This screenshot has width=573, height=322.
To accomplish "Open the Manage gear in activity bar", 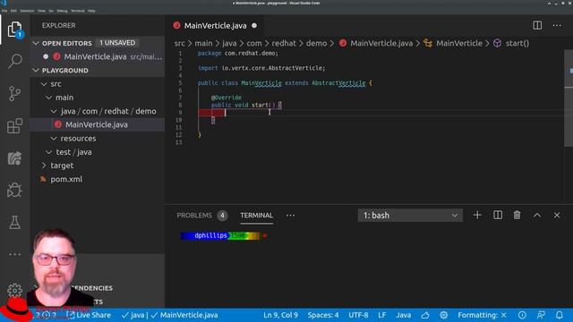I will tap(14, 290).
